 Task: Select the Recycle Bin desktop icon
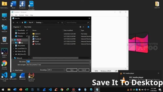coord(4,40)
